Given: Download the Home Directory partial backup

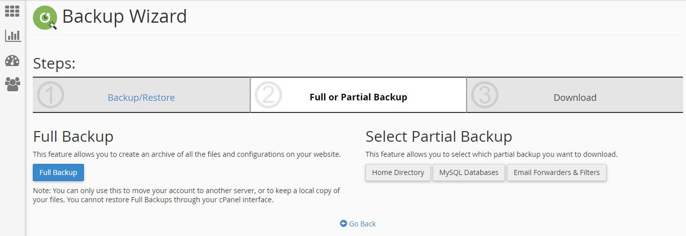Looking at the screenshot, I should click(x=398, y=172).
